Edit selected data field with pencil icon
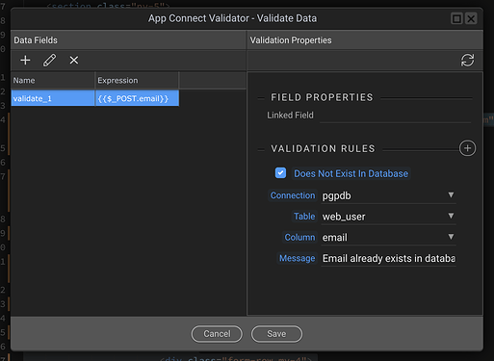Screen dimensions: 494x361 pyautogui.click(x=49, y=60)
